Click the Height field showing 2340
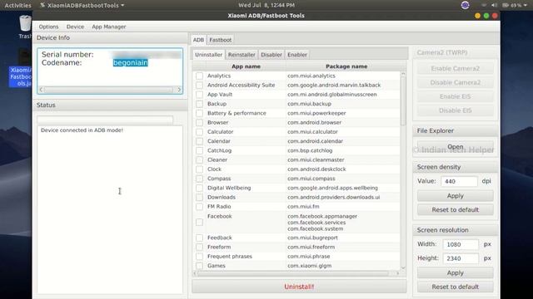The image size is (533, 299). coord(461,258)
